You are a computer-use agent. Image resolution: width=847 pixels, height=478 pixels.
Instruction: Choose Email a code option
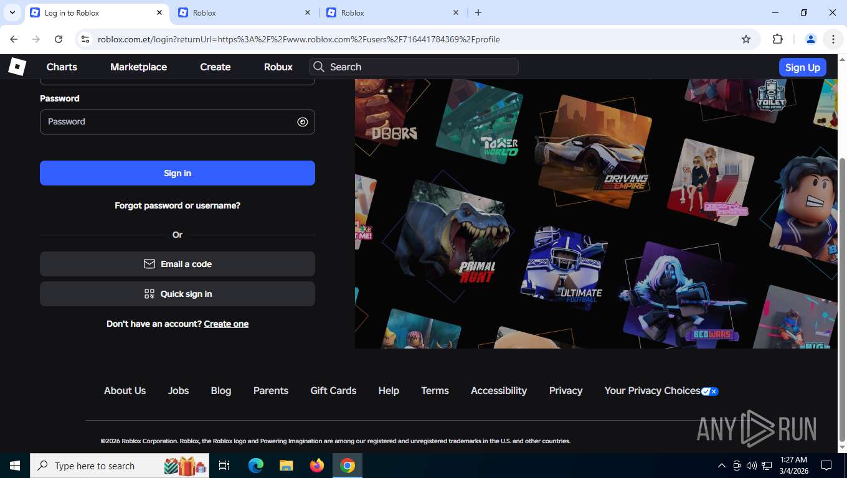click(x=177, y=264)
